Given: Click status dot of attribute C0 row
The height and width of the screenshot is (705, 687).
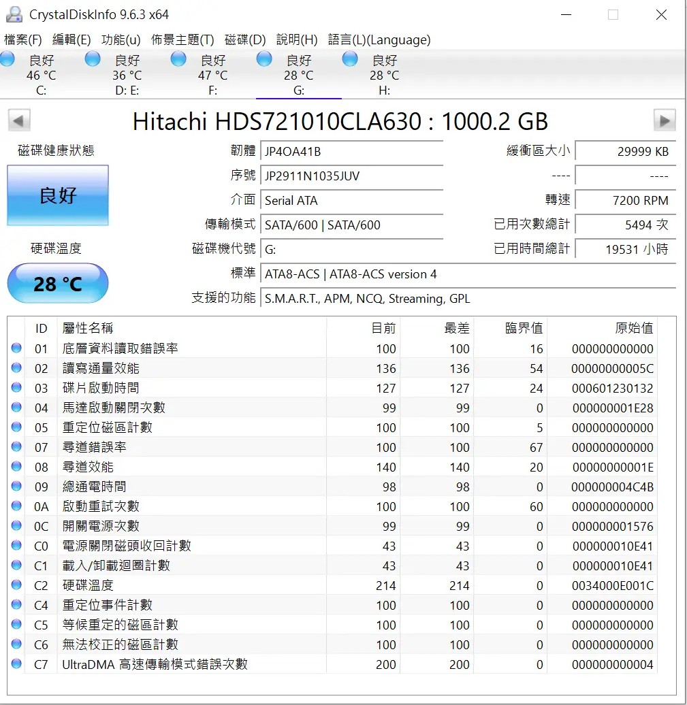Looking at the screenshot, I should coord(16,545).
